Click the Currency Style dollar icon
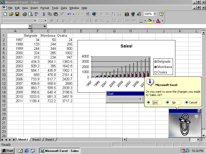This screenshot has width=206, height=154. [96, 21]
